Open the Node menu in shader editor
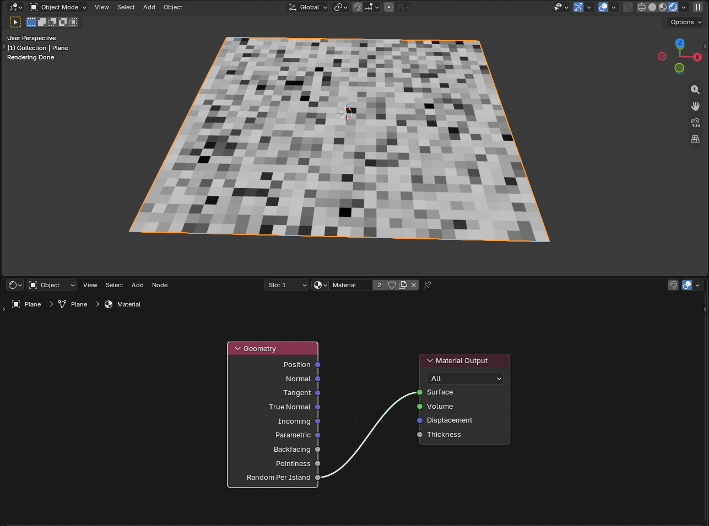This screenshot has width=709, height=526. (x=160, y=285)
